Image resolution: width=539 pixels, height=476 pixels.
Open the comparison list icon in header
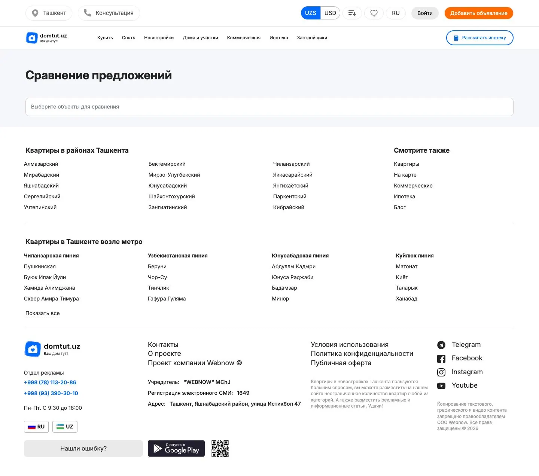352,13
